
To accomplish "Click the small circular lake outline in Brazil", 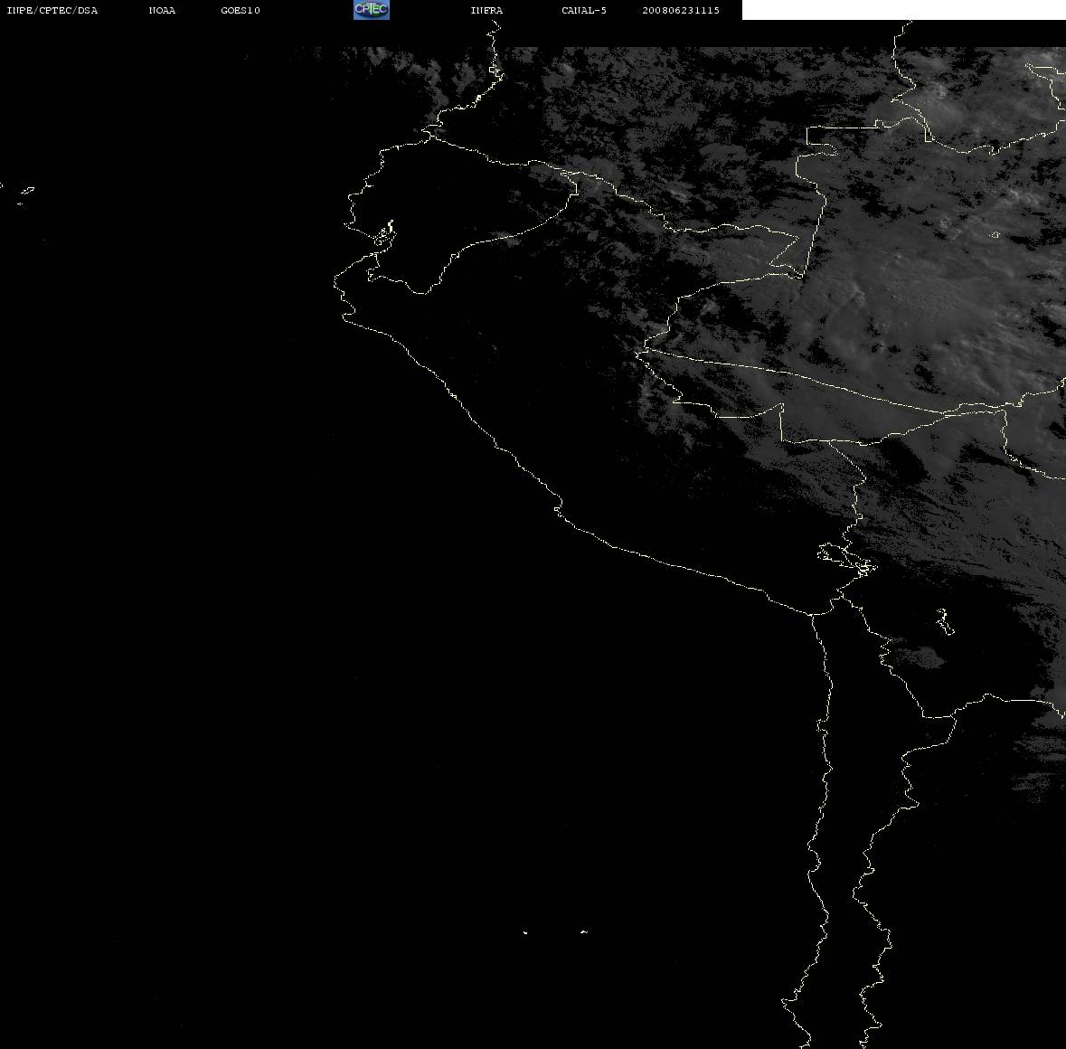I will tap(995, 234).
